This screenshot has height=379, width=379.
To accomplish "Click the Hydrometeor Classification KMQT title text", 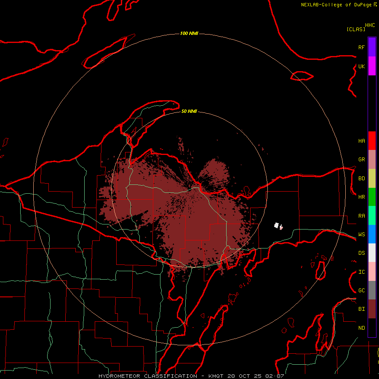I will click(x=191, y=376).
